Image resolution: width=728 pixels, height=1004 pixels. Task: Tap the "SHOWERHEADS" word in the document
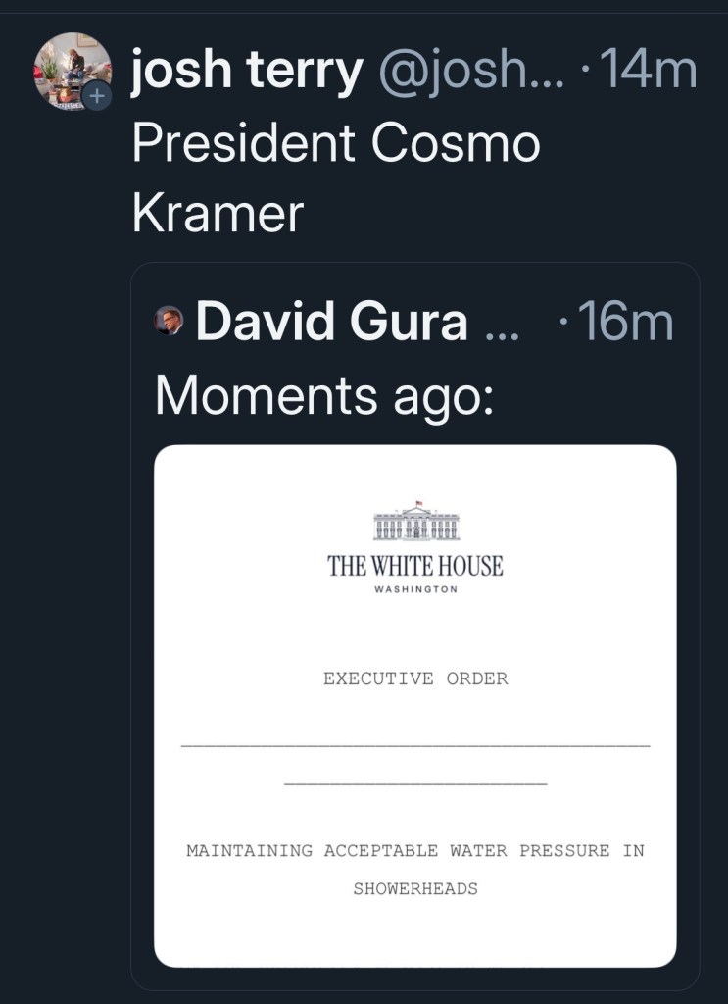415,889
